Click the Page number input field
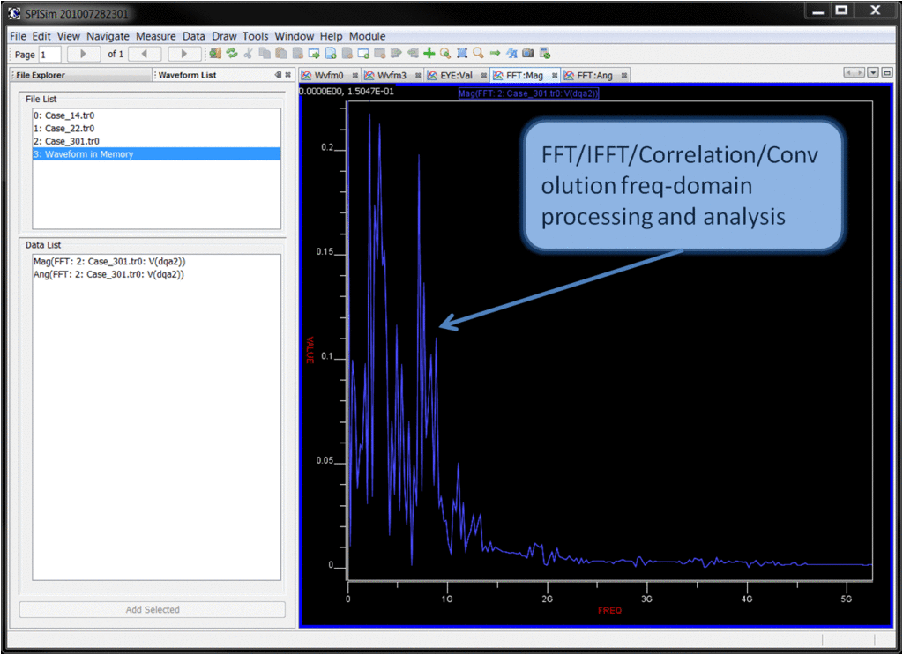The image size is (903, 655). click(x=49, y=55)
